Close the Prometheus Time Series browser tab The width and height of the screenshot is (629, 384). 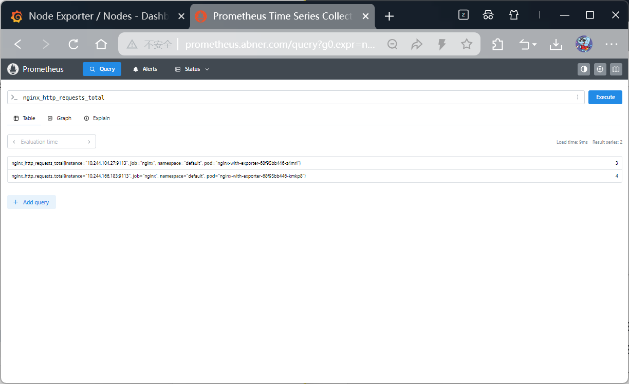click(365, 16)
